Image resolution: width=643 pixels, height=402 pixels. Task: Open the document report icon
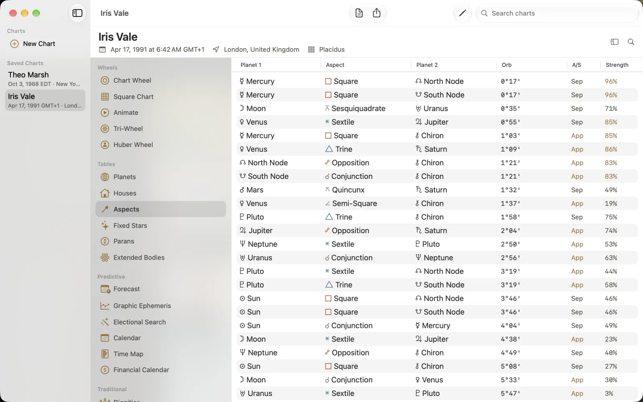359,13
